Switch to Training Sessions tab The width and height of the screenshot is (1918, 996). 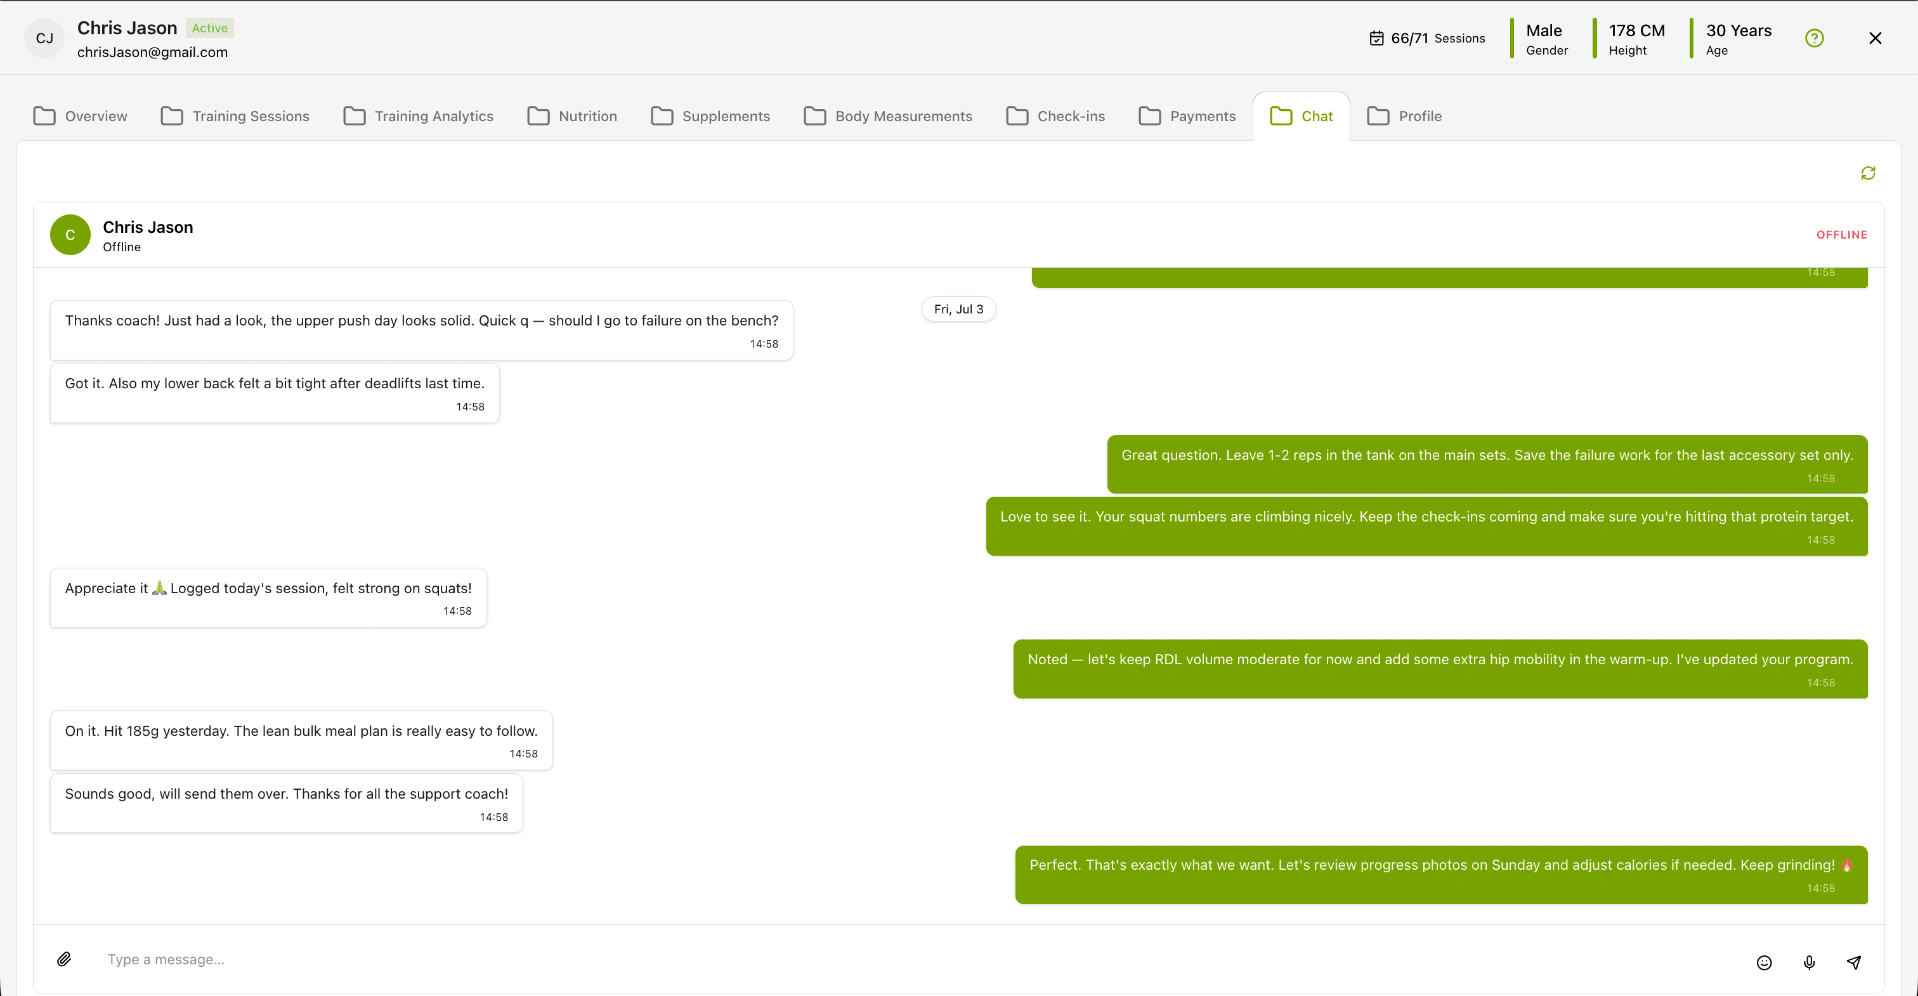[x=235, y=116]
